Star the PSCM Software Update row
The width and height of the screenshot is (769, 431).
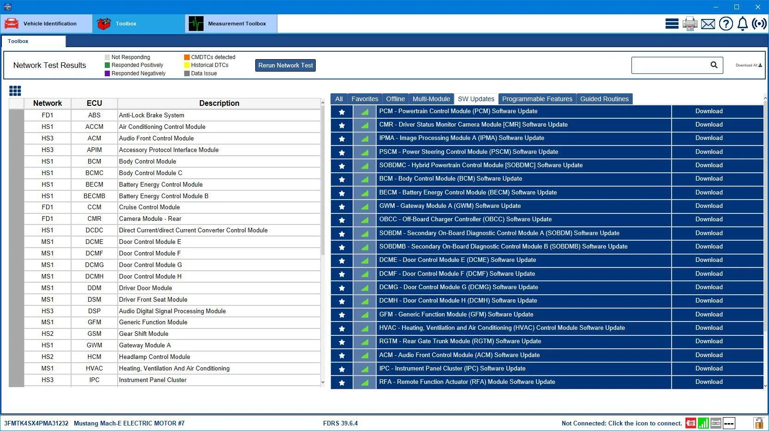click(x=342, y=152)
